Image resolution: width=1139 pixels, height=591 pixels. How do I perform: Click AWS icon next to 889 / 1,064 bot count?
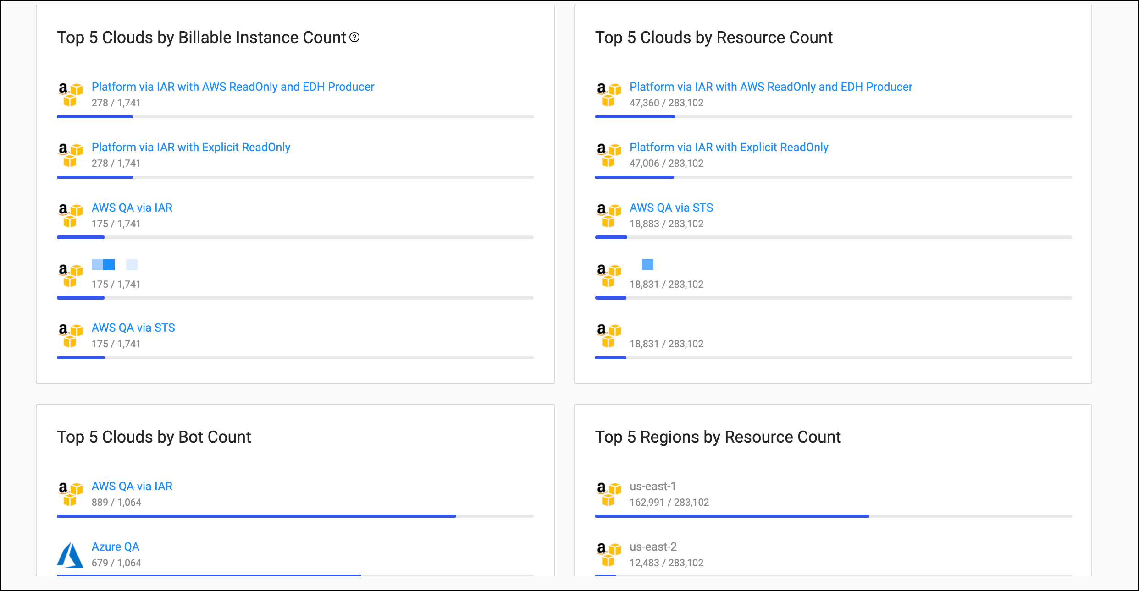pos(70,494)
